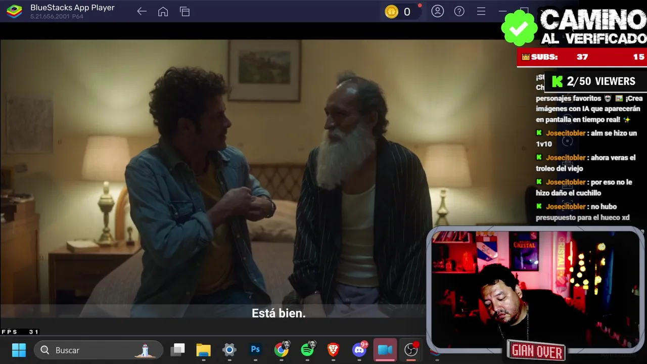The width and height of the screenshot is (647, 364).
Task: Click the BlueStacks logo
Action: (x=14, y=11)
